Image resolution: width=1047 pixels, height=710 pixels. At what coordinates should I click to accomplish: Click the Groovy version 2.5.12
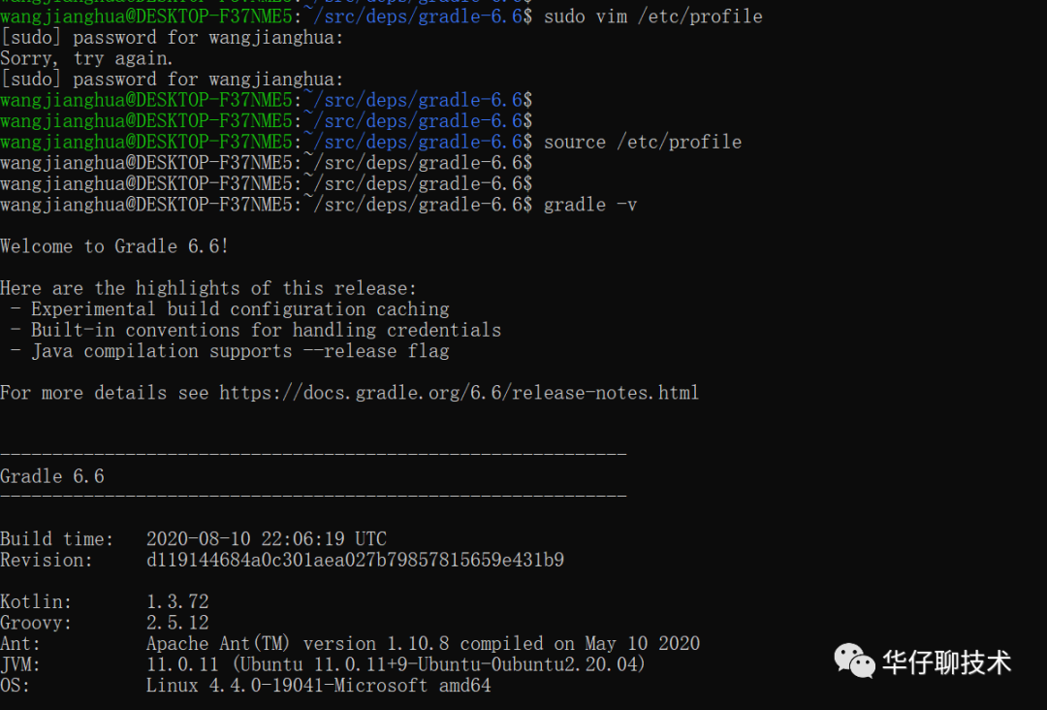[177, 623]
